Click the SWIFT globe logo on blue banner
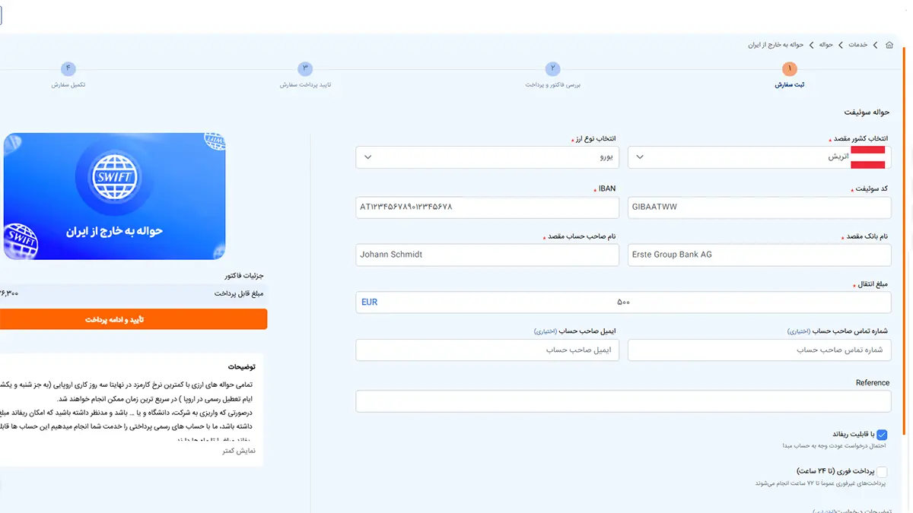 115,177
